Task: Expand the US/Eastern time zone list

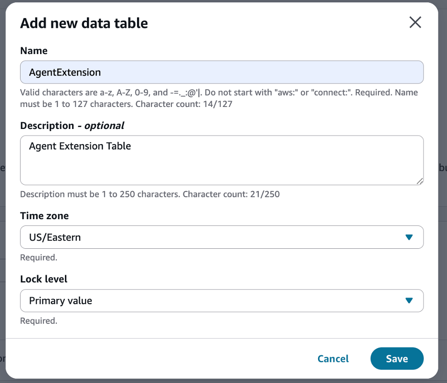Action: point(222,237)
